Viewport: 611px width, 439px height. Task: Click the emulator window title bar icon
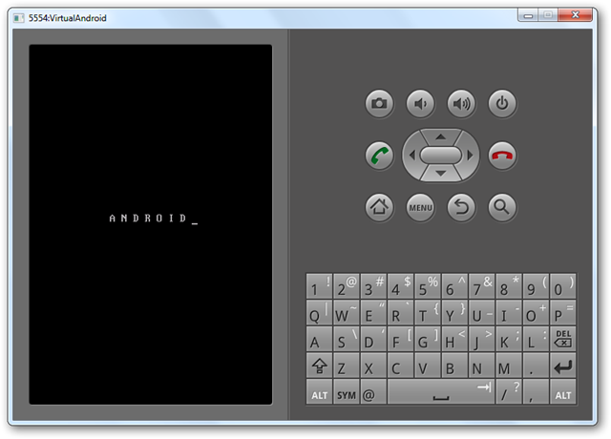pos(18,18)
